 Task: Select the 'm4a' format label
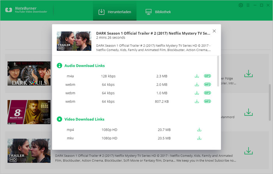(x=70, y=76)
